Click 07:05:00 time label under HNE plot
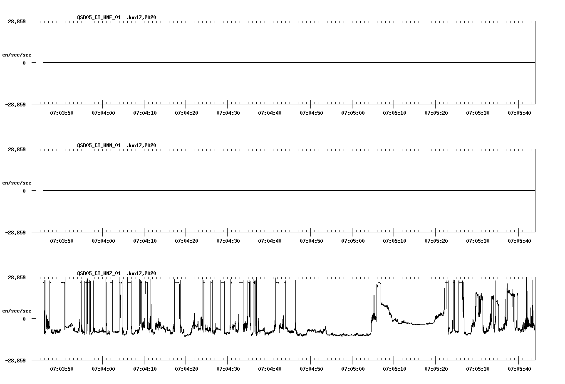The width and height of the screenshot is (565, 384). coord(353,113)
